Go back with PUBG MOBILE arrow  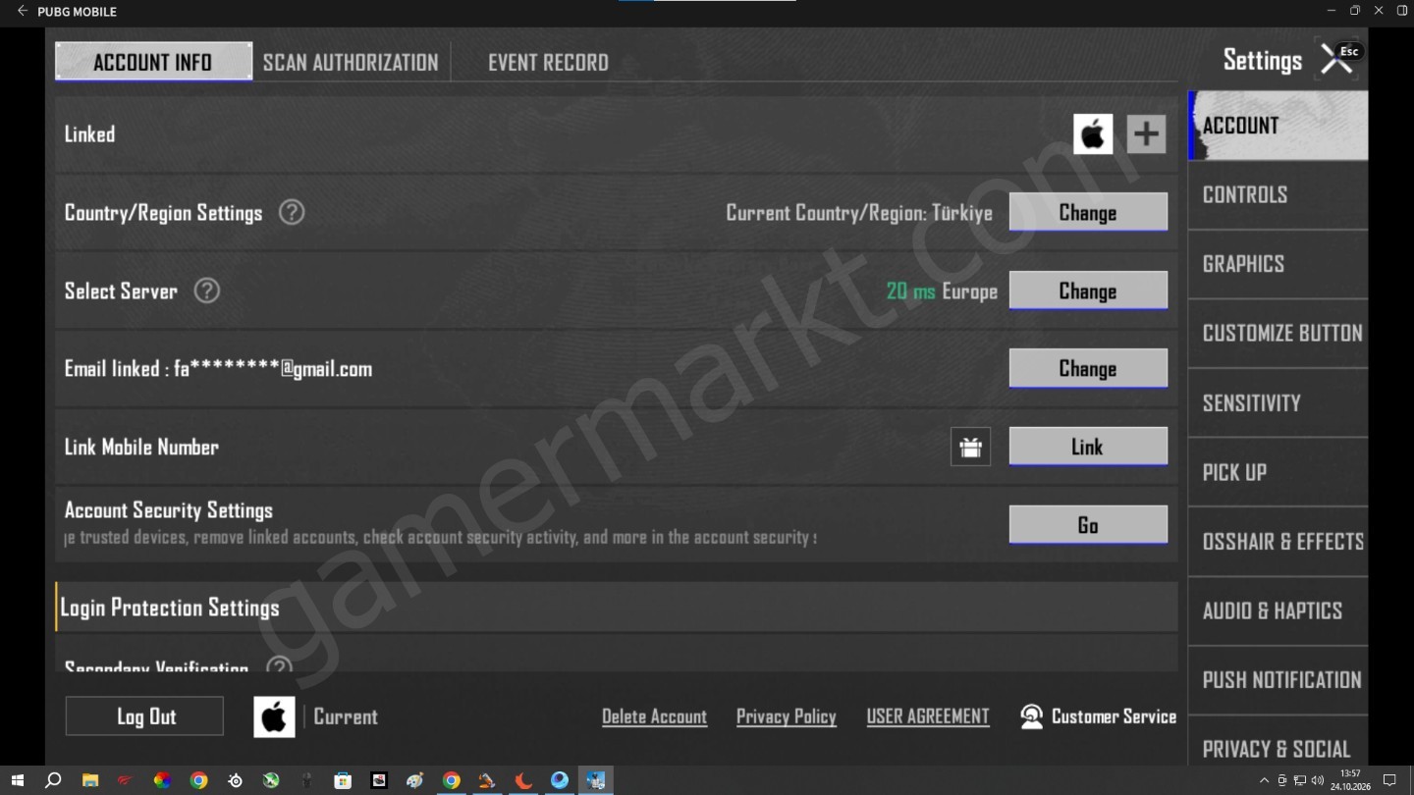point(23,11)
